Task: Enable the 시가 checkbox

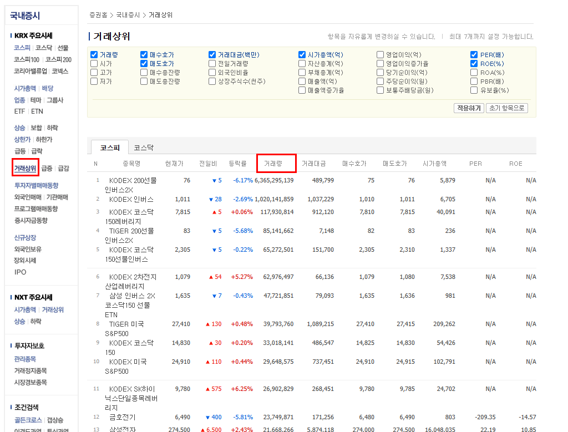Action: click(94, 64)
